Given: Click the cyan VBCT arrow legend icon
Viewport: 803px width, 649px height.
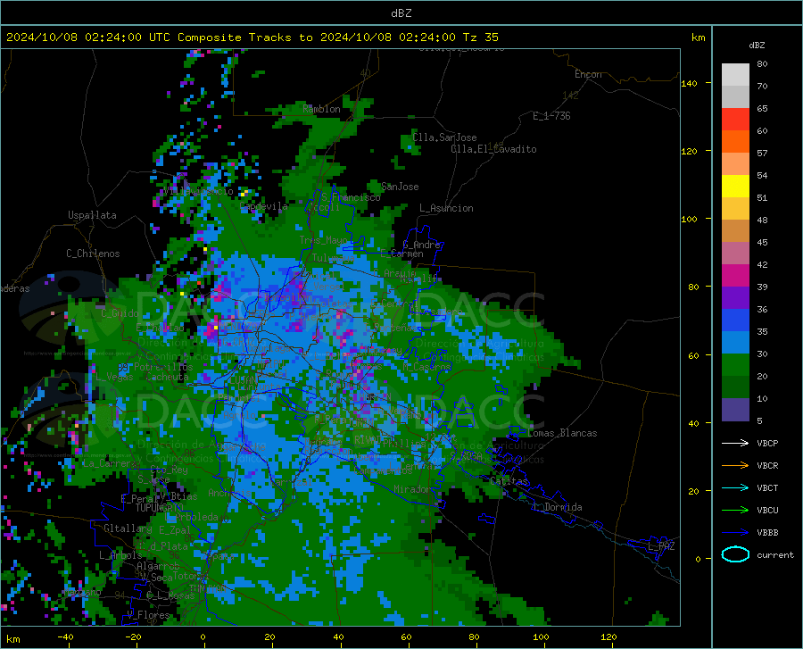Looking at the screenshot, I should point(735,487).
